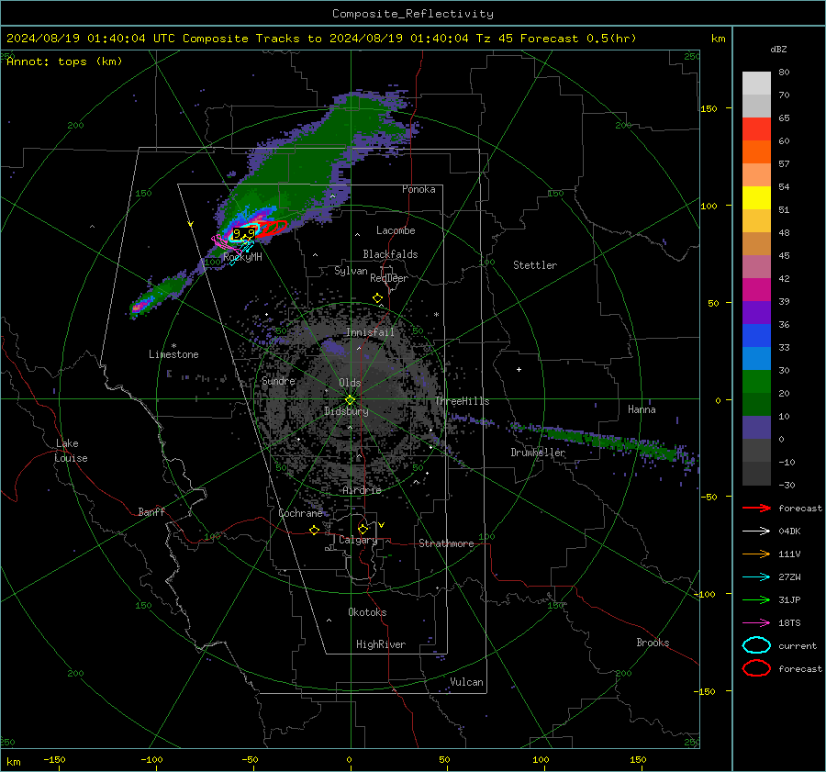The image size is (826, 772).
Task: Click the red forecast ellipse legend icon
Action: 756,668
